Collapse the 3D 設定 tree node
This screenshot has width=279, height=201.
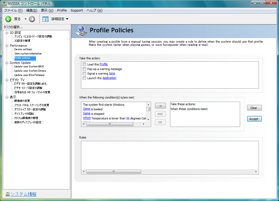(x=7, y=33)
